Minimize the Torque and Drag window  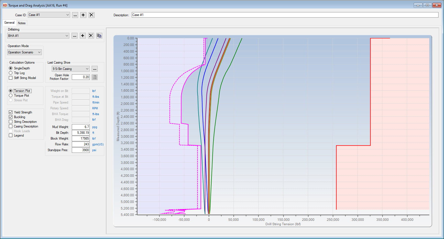coord(418,5)
